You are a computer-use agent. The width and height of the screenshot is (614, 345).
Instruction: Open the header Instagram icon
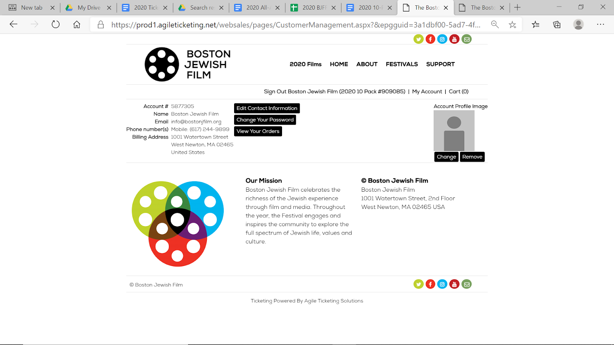pyautogui.click(x=442, y=39)
